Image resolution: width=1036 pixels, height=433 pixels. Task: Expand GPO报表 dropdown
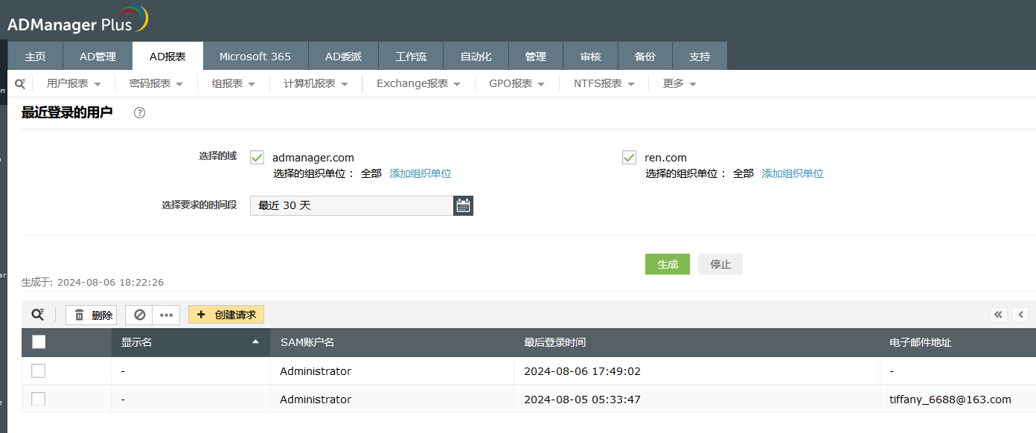[517, 83]
